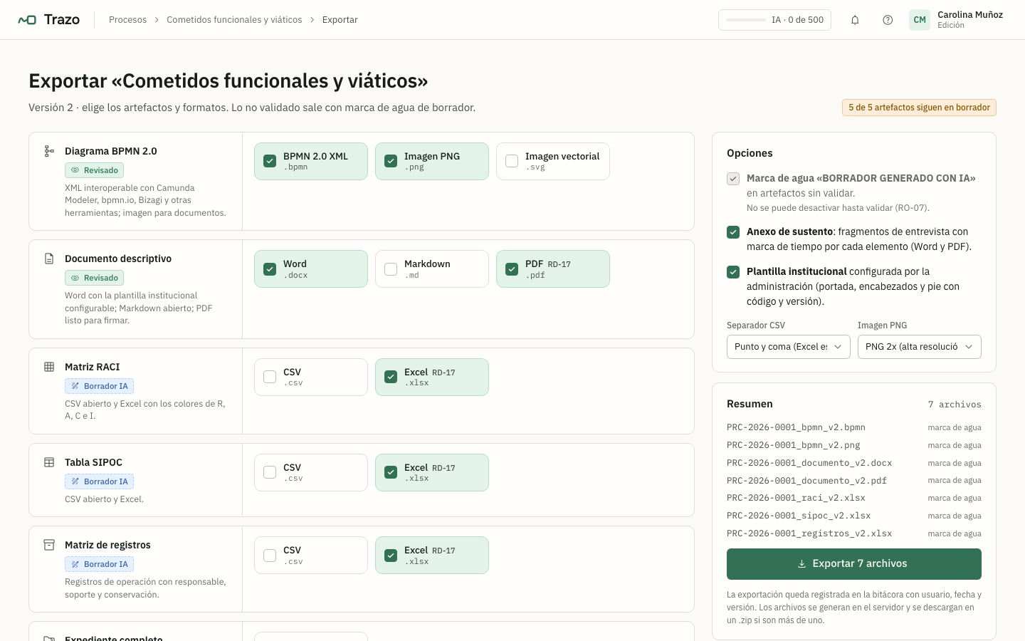
Task: Click the wand icon in Tabla SIPOC Borrador IA badge
Action: 75,481
